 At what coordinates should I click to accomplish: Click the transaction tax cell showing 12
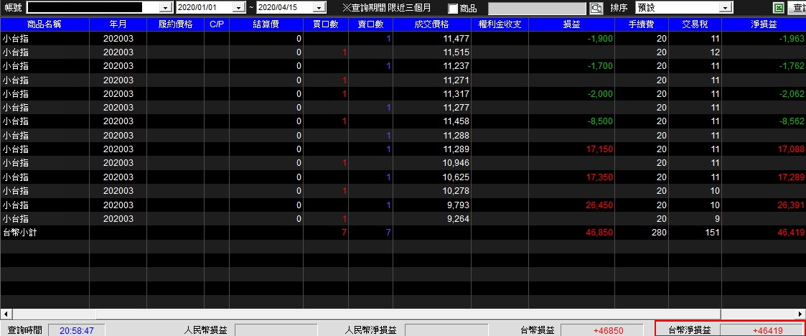pos(715,52)
